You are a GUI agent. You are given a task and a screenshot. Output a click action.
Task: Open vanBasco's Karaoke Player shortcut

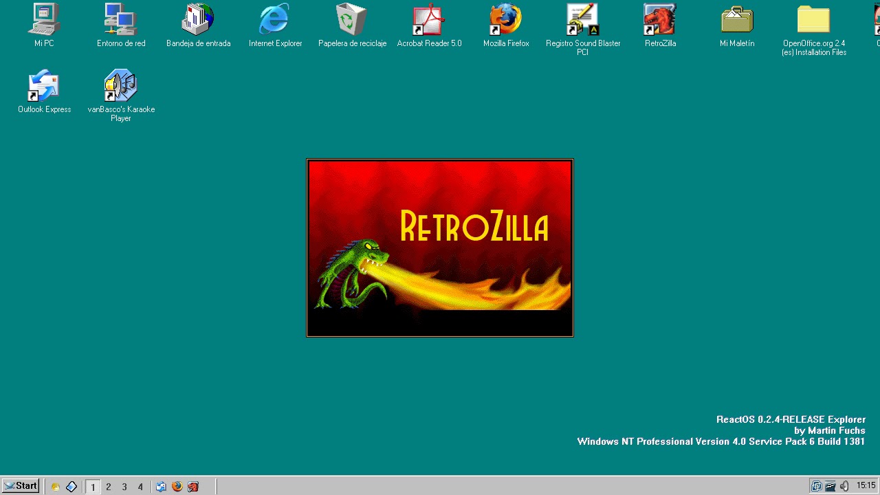click(x=121, y=96)
